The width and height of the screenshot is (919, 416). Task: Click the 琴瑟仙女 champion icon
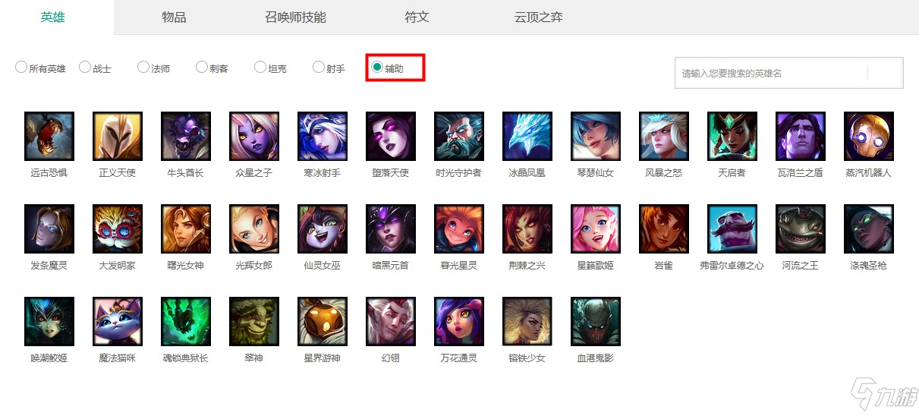(596, 137)
